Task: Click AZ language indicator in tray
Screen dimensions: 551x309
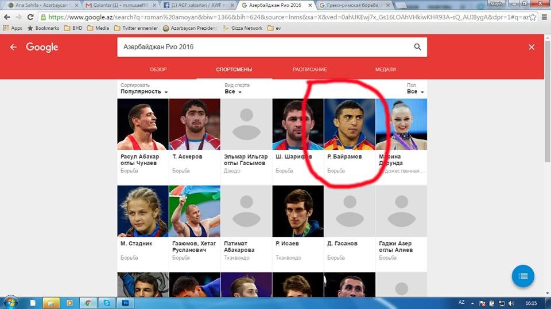Action: (x=461, y=302)
